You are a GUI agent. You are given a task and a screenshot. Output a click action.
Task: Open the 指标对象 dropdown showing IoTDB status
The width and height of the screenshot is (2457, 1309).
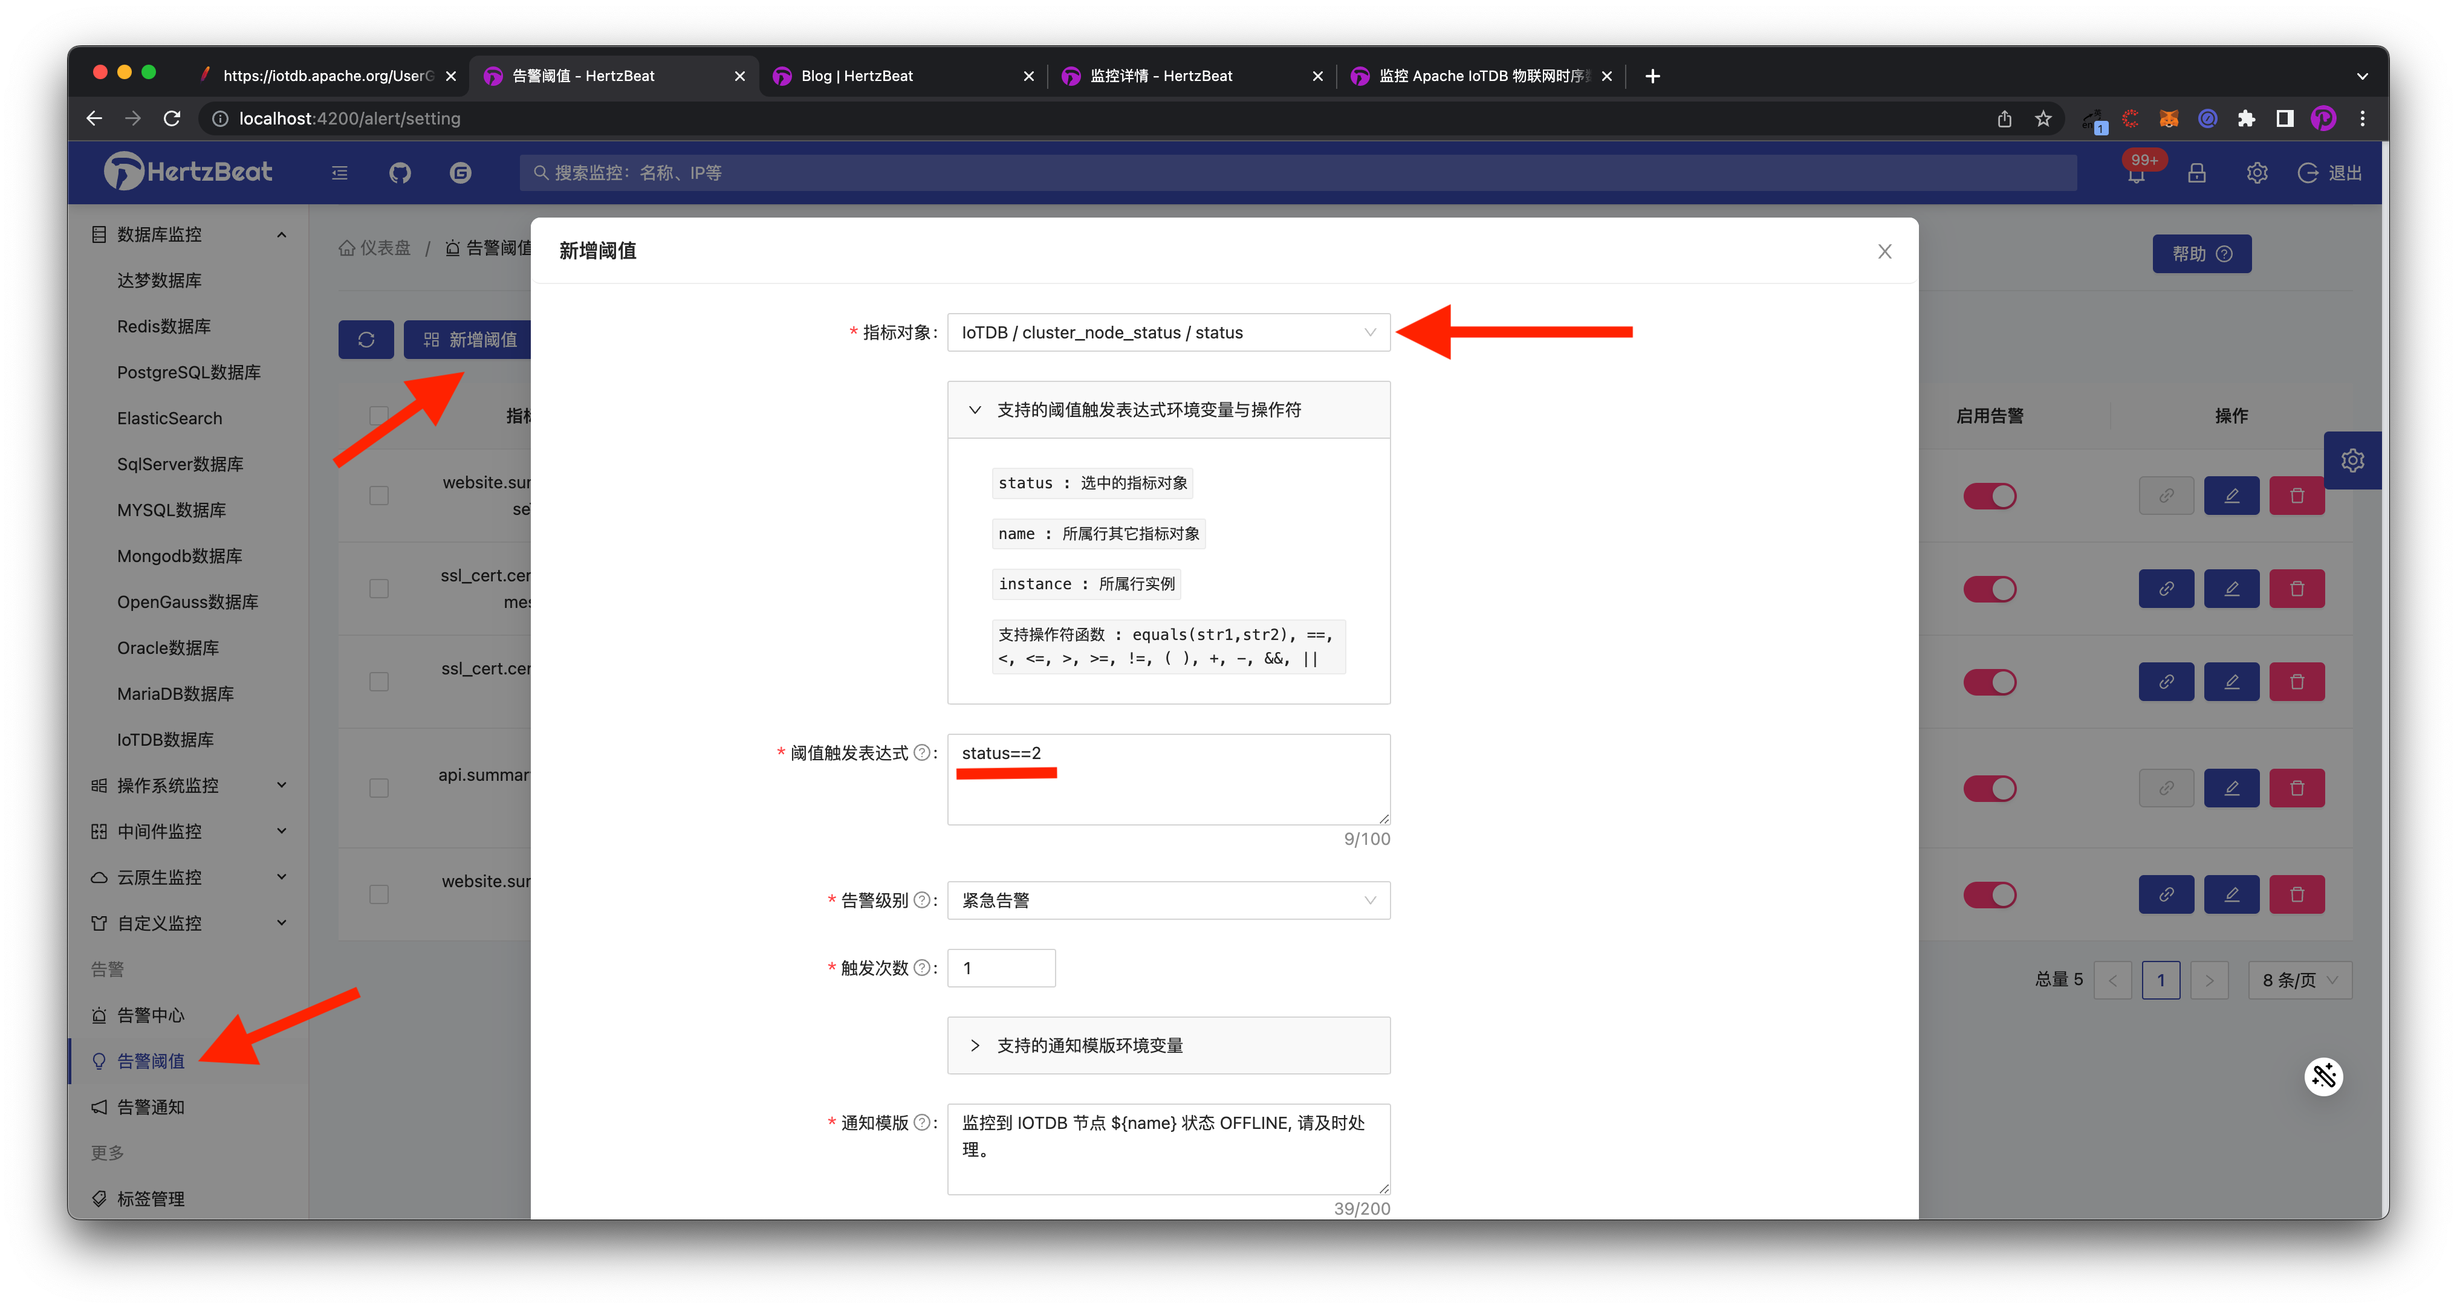1167,333
